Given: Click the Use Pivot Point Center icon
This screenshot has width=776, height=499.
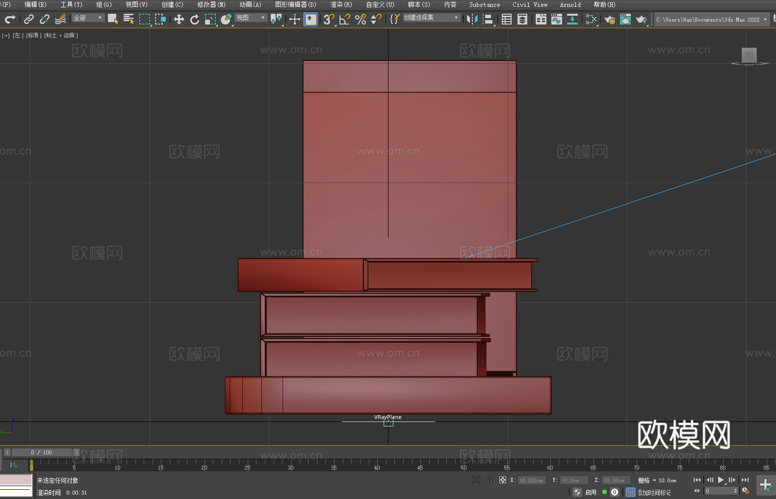Looking at the screenshot, I should tap(277, 19).
